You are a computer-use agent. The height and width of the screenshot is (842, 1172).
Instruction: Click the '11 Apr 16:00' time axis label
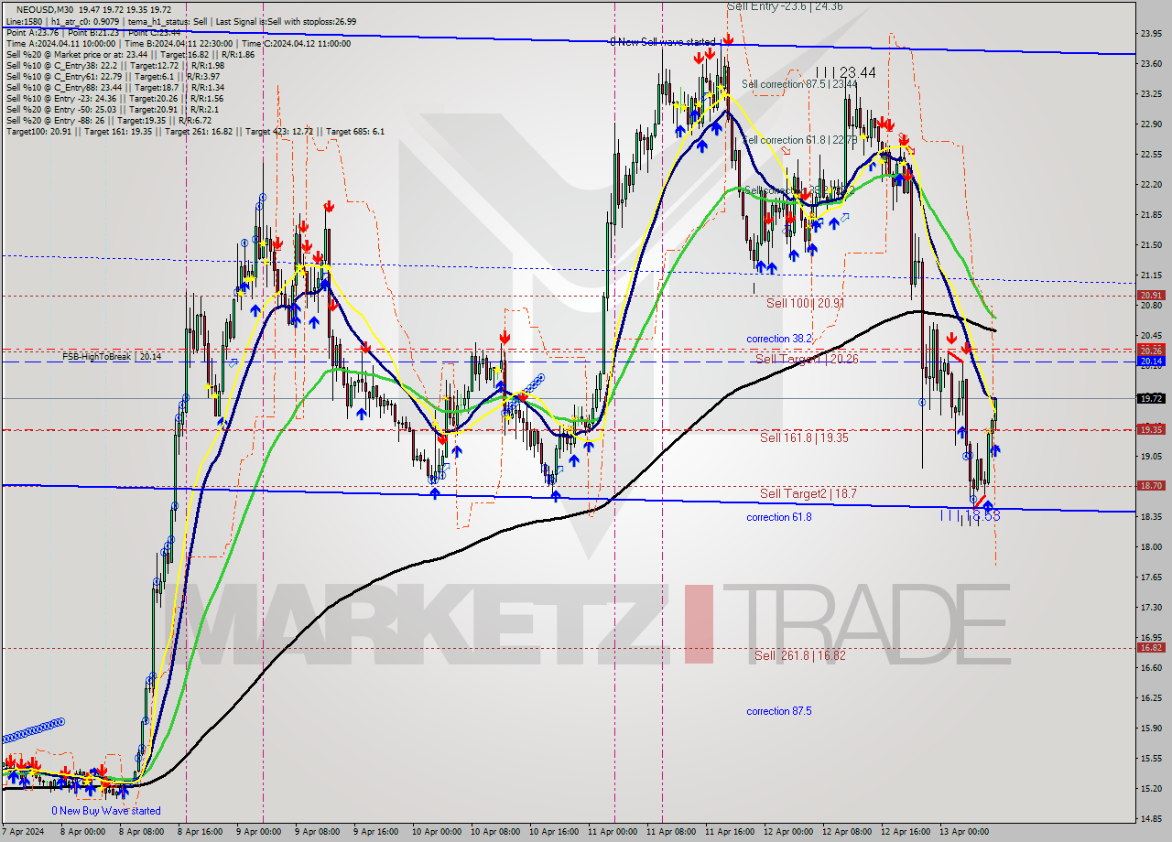[728, 831]
